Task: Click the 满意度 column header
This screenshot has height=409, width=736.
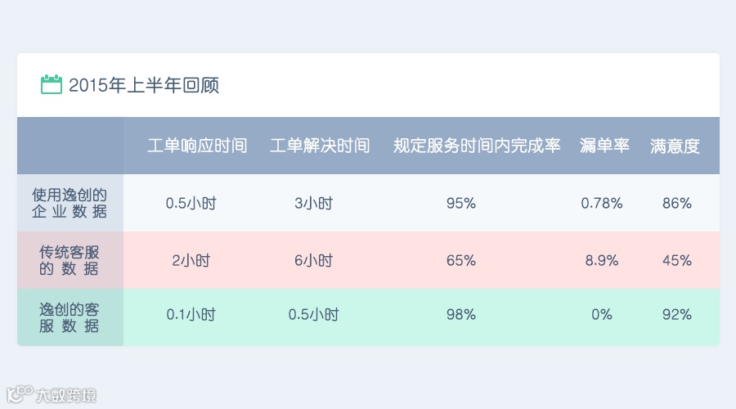Action: (675, 146)
